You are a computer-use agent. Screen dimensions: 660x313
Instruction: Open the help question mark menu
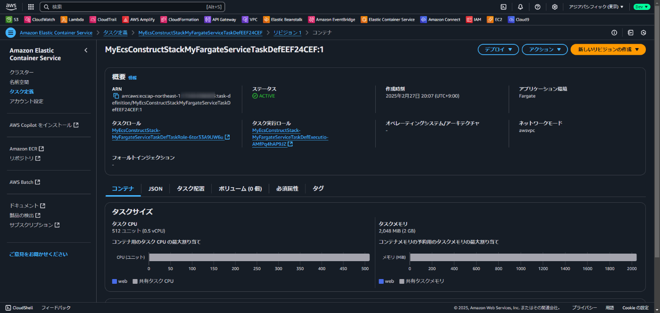click(537, 7)
